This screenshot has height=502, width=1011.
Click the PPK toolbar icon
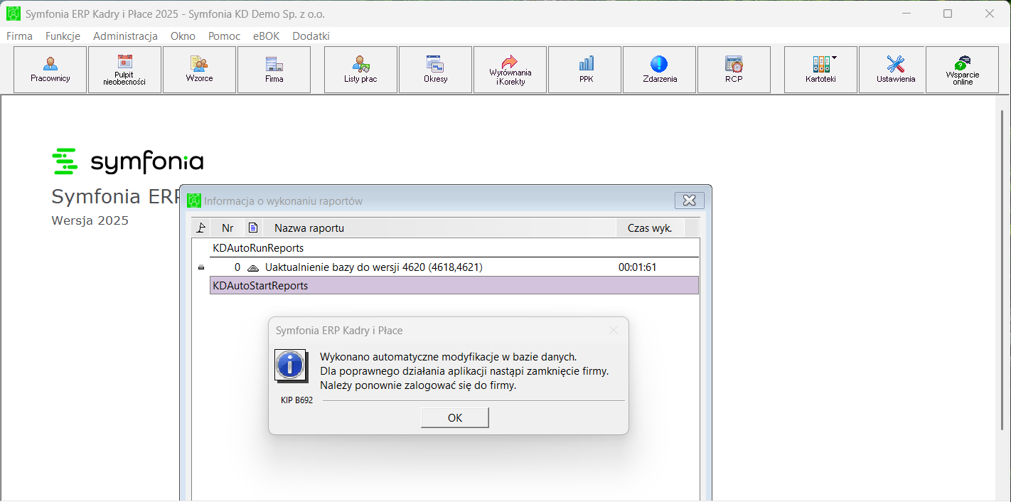[585, 70]
